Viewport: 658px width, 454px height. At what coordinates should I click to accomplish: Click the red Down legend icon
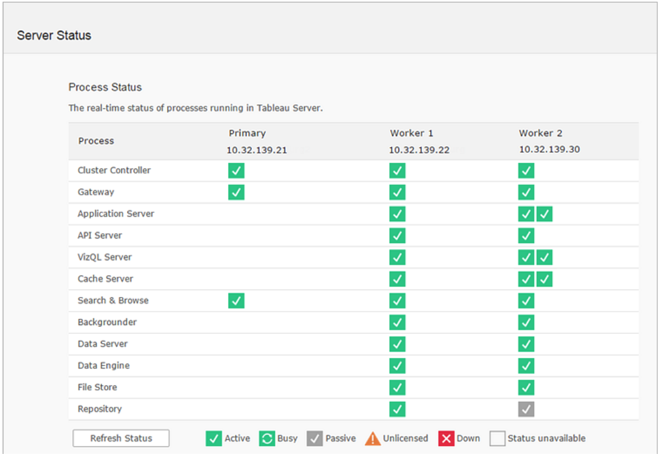click(x=446, y=439)
